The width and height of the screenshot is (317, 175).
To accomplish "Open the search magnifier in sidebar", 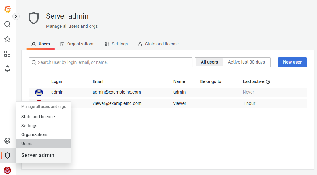I will coord(7,24).
